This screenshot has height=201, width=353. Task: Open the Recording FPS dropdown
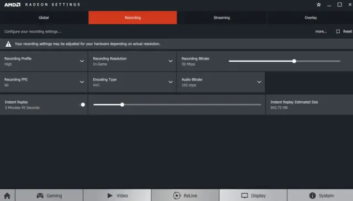[44, 82]
